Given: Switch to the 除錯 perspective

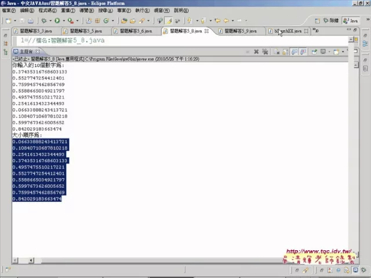Looking at the screenshot, I should (331, 21).
